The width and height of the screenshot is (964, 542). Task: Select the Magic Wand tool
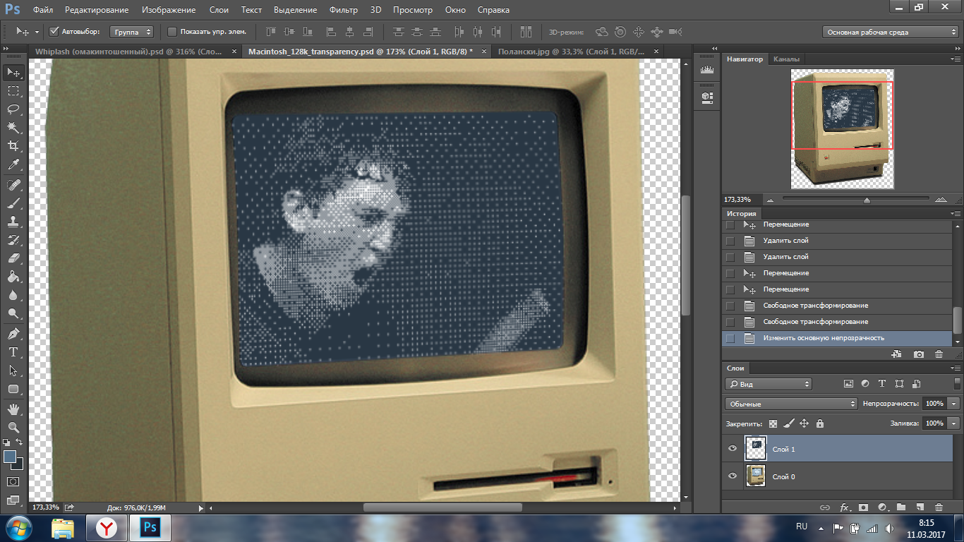(13, 128)
